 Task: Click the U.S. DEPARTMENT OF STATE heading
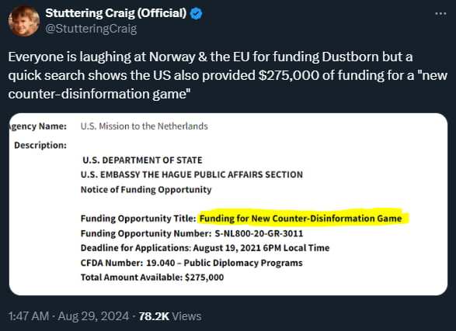coord(142,160)
